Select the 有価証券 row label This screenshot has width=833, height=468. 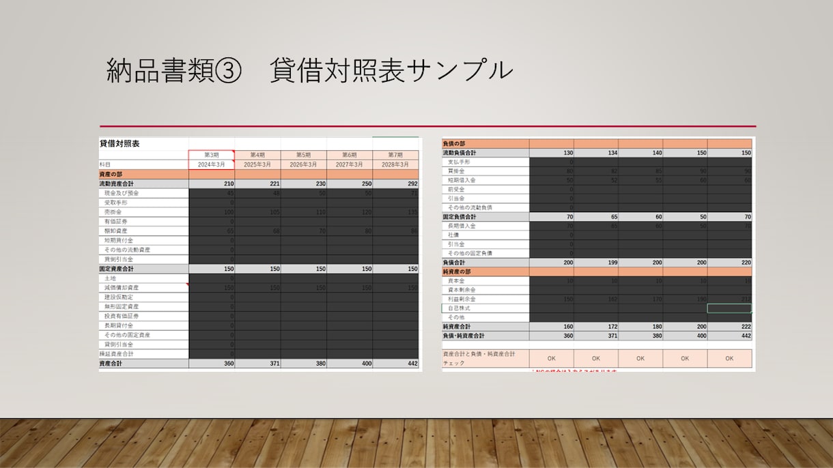pos(144,222)
